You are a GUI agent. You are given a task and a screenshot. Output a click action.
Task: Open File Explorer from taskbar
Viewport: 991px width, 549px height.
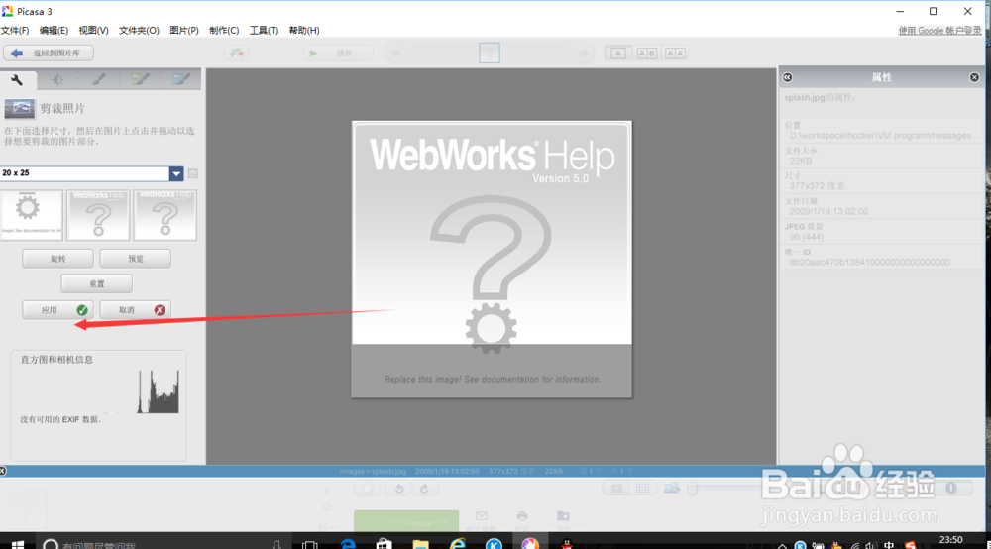[420, 543]
